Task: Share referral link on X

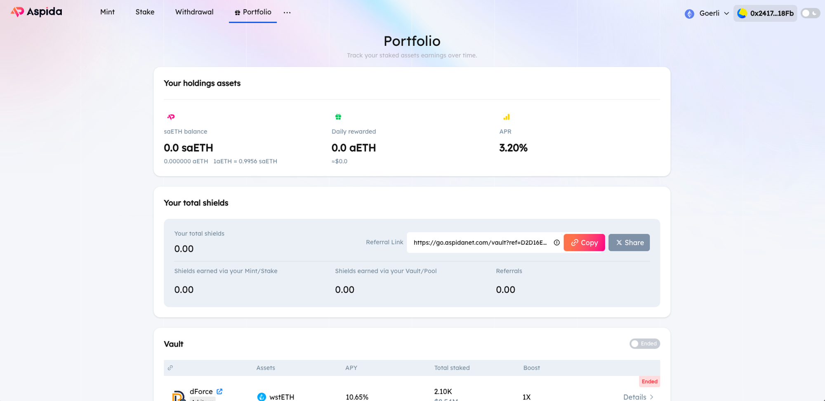Action: (x=629, y=243)
